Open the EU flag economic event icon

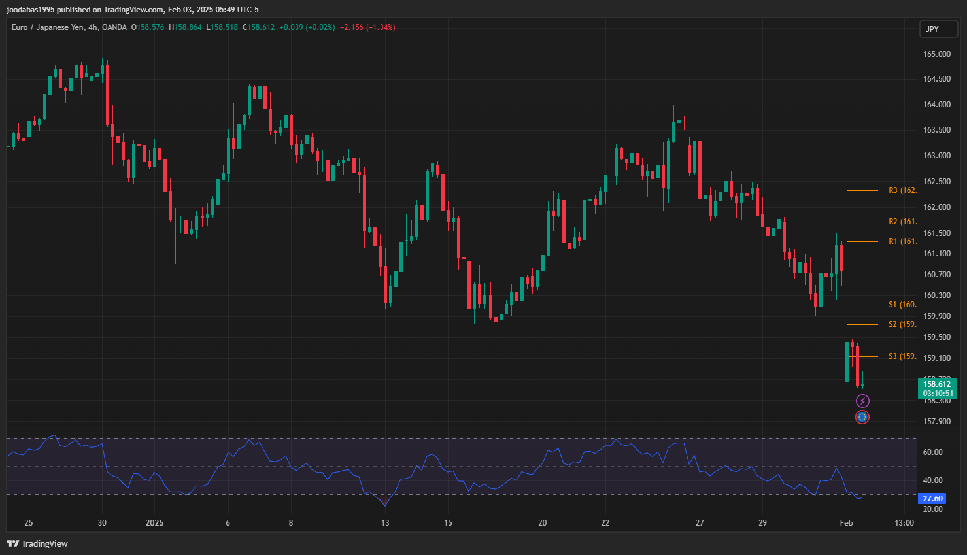(862, 417)
